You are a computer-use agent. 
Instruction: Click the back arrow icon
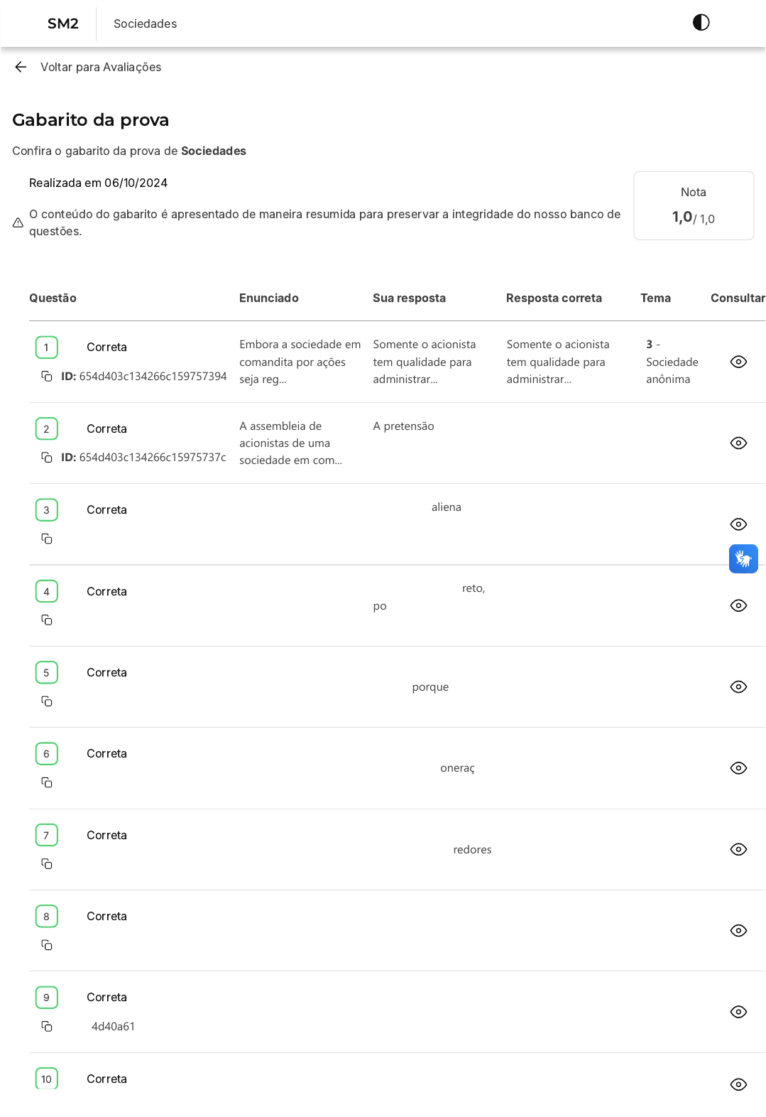21,67
